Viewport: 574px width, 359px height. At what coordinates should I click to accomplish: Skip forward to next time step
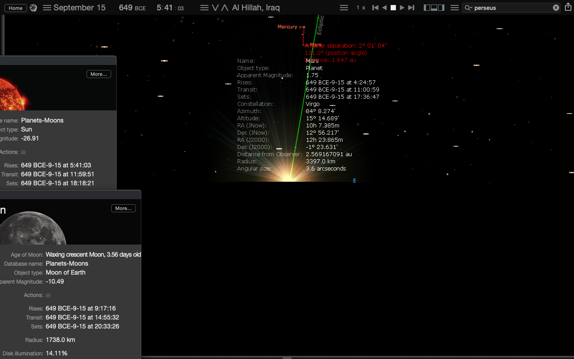point(411,8)
